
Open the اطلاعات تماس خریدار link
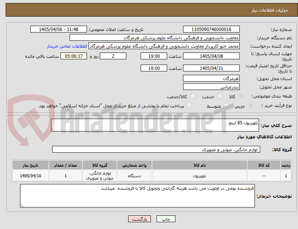click(x=67, y=46)
